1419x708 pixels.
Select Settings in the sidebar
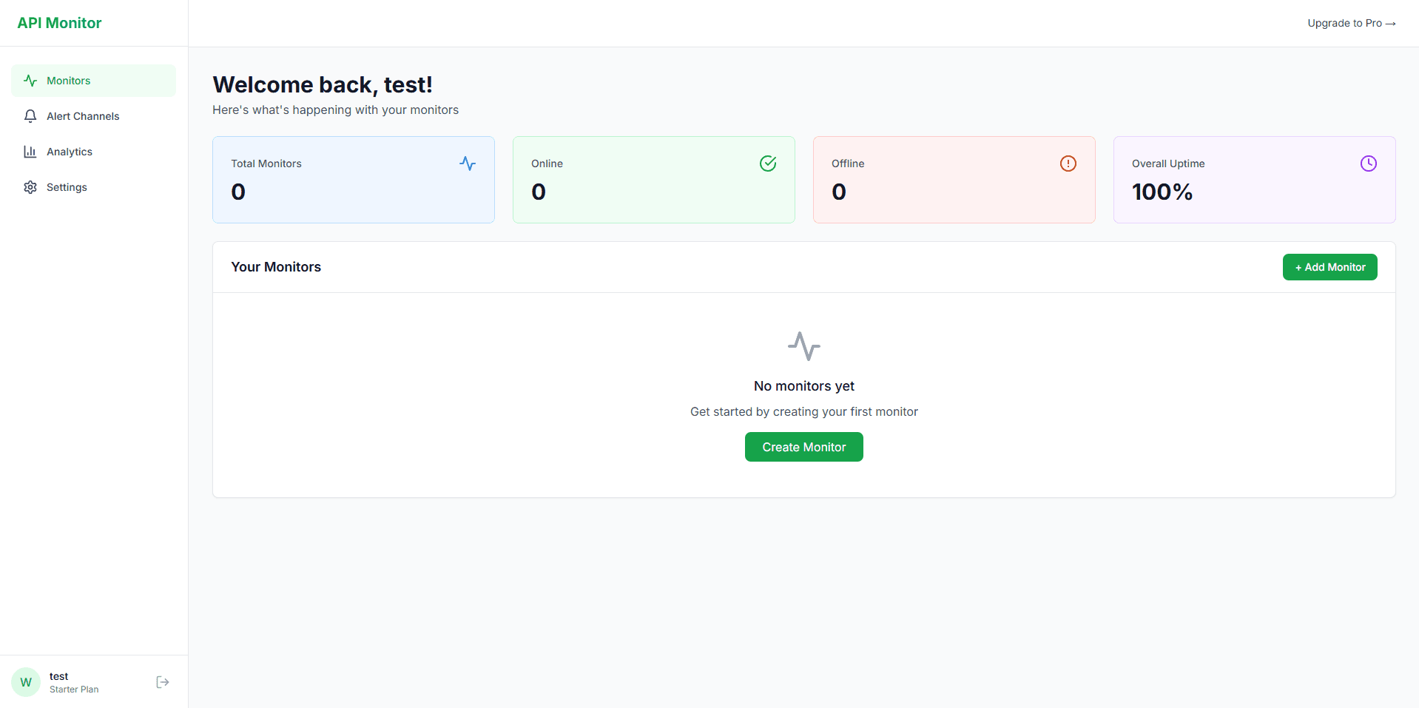click(66, 186)
